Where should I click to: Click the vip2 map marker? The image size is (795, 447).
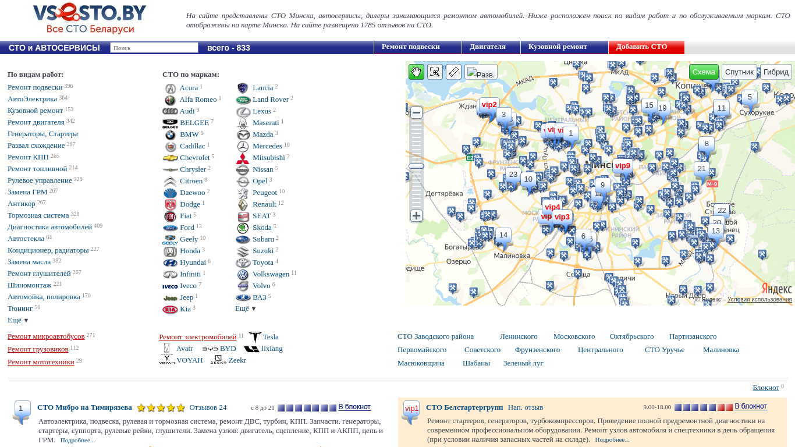(489, 107)
